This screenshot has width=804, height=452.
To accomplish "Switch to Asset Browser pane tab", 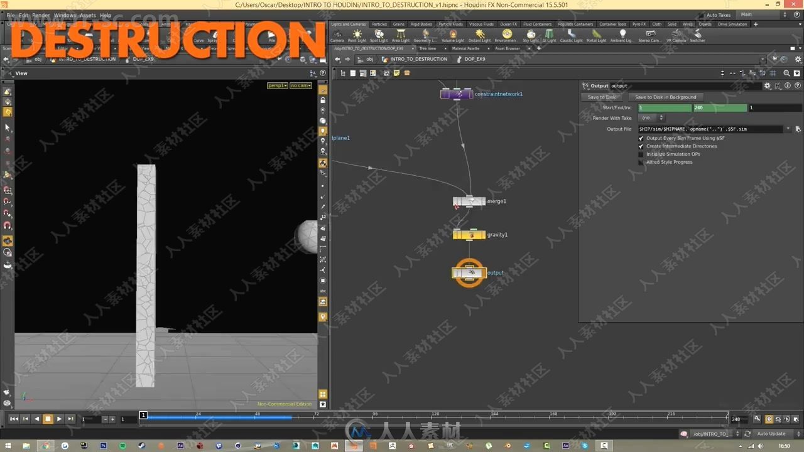I will click(508, 48).
